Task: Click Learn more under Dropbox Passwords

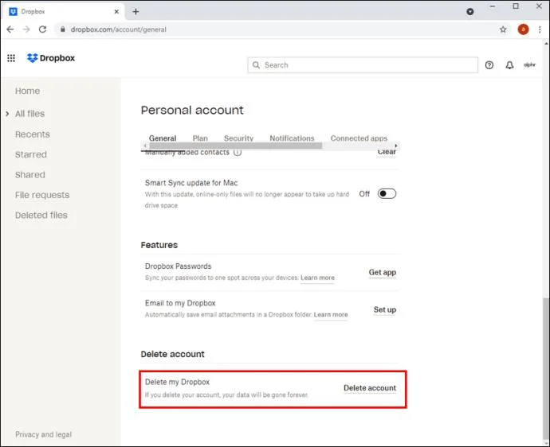Action: [x=317, y=278]
